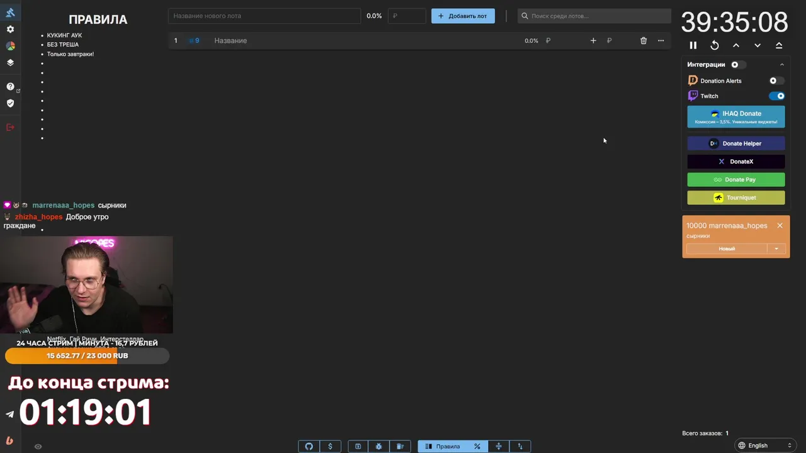Open the layers icon in sidebar

10,63
